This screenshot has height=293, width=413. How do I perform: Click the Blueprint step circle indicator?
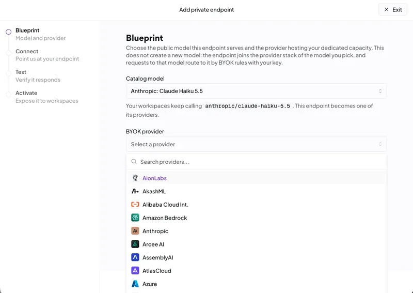pos(8,32)
